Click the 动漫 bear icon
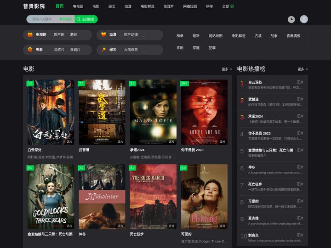Viewport: 331px width, 248px height. 103,34
